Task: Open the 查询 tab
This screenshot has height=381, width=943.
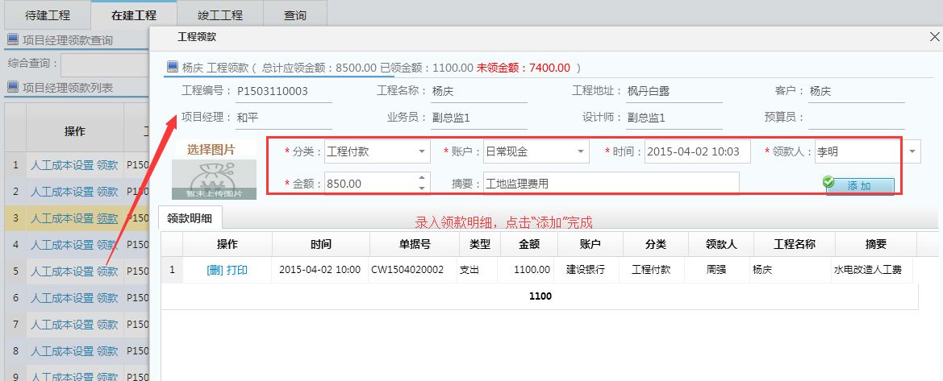Action: click(x=294, y=14)
